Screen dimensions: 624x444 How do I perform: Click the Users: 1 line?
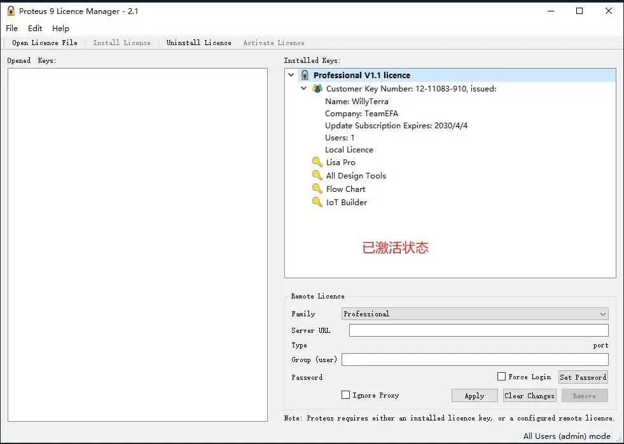(x=340, y=138)
